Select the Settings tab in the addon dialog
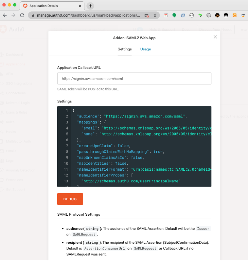Image resolution: width=248 pixels, height=261 pixels. (124, 49)
